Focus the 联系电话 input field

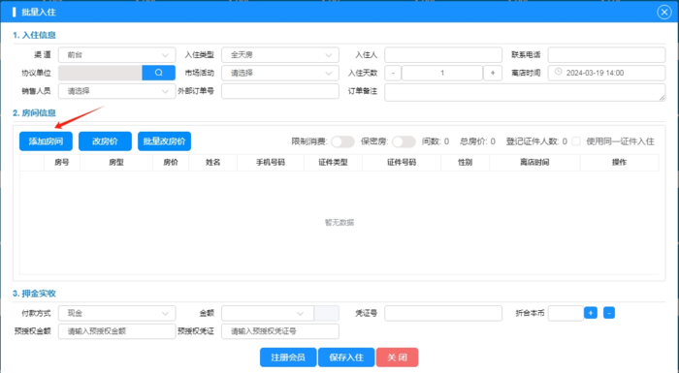(x=606, y=55)
